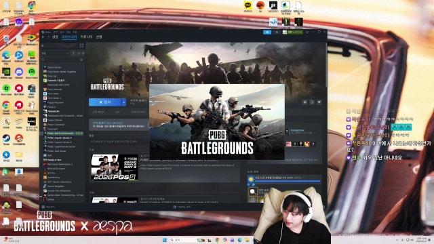
Task: Open the green user account dropdown
Action: coord(292,33)
